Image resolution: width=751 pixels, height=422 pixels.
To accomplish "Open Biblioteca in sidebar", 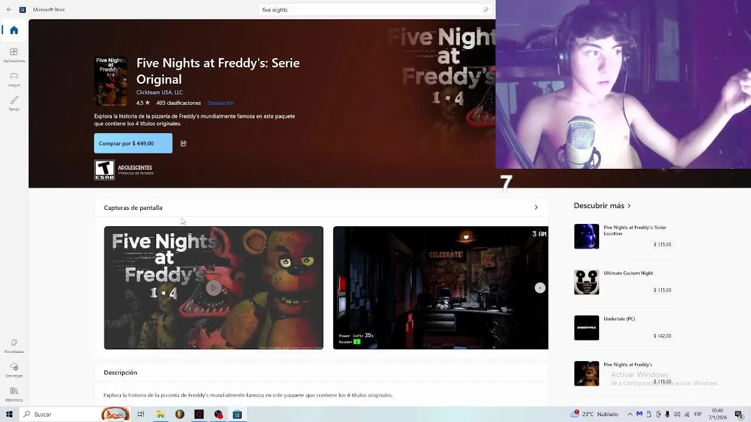I will click(x=14, y=394).
